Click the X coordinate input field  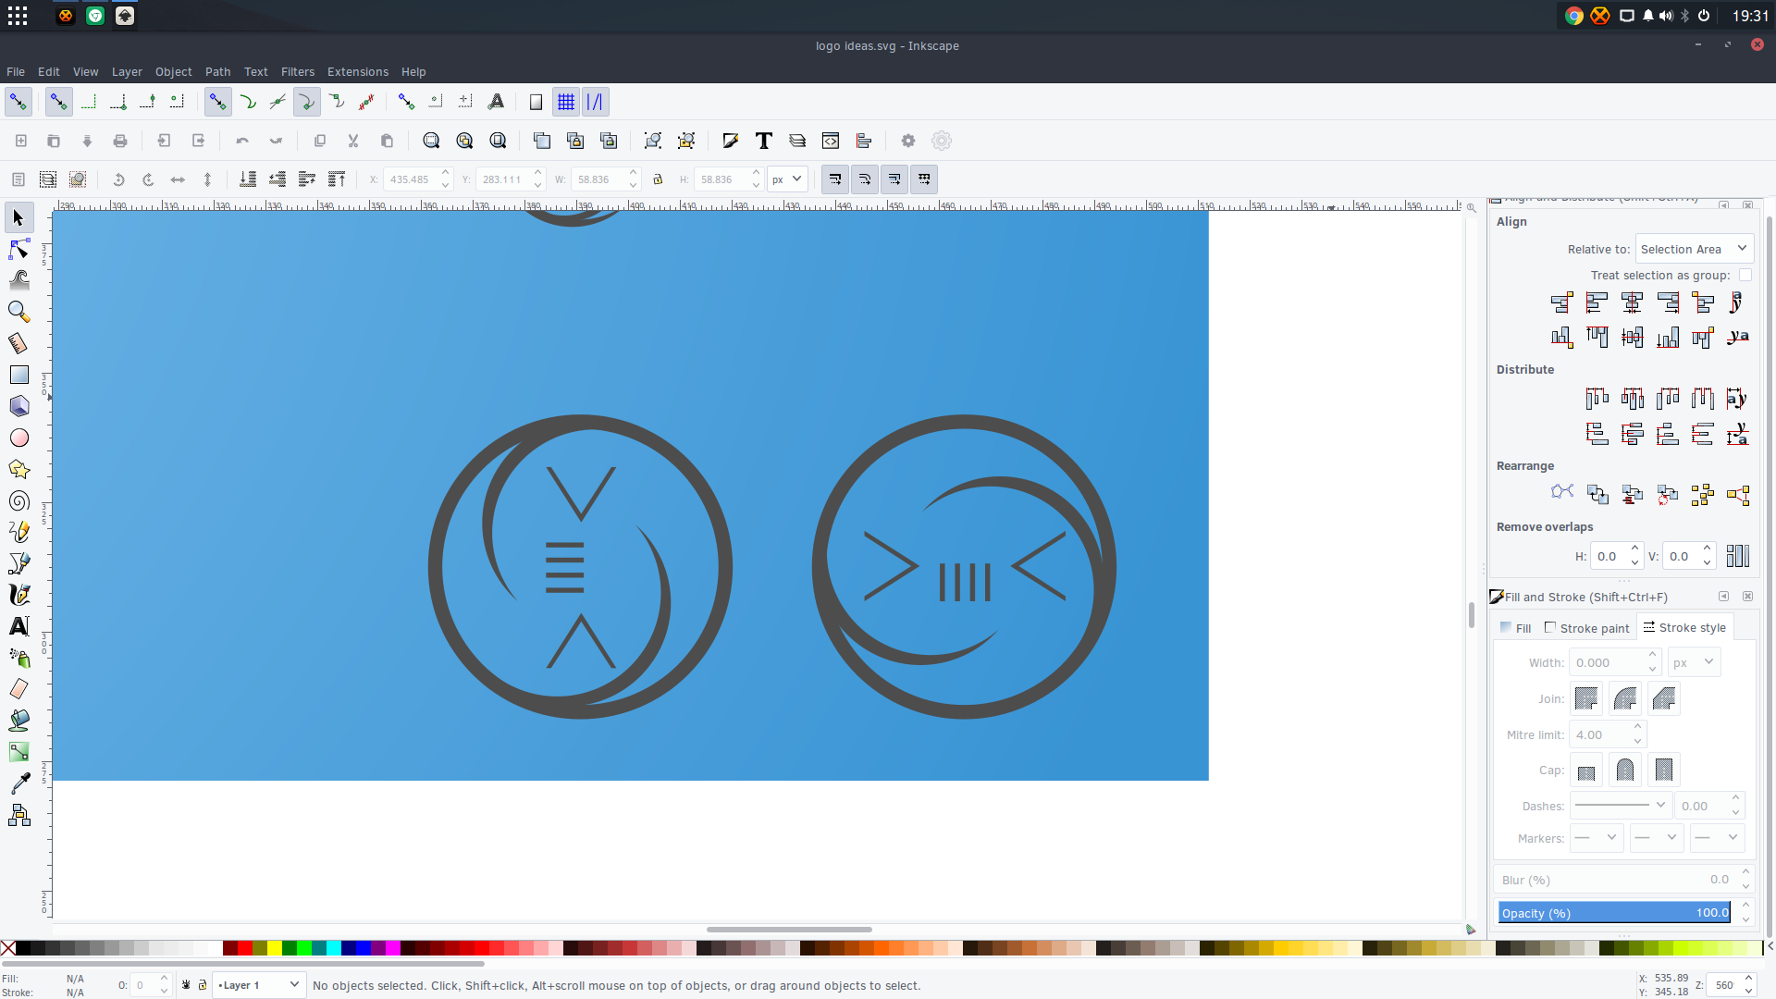click(x=412, y=179)
